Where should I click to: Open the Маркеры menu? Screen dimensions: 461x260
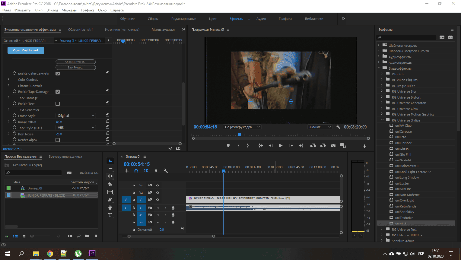[x=69, y=10]
